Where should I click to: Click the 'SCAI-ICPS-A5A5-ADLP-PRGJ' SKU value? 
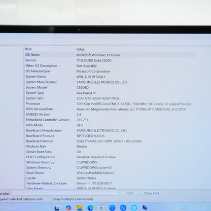click(97, 98)
